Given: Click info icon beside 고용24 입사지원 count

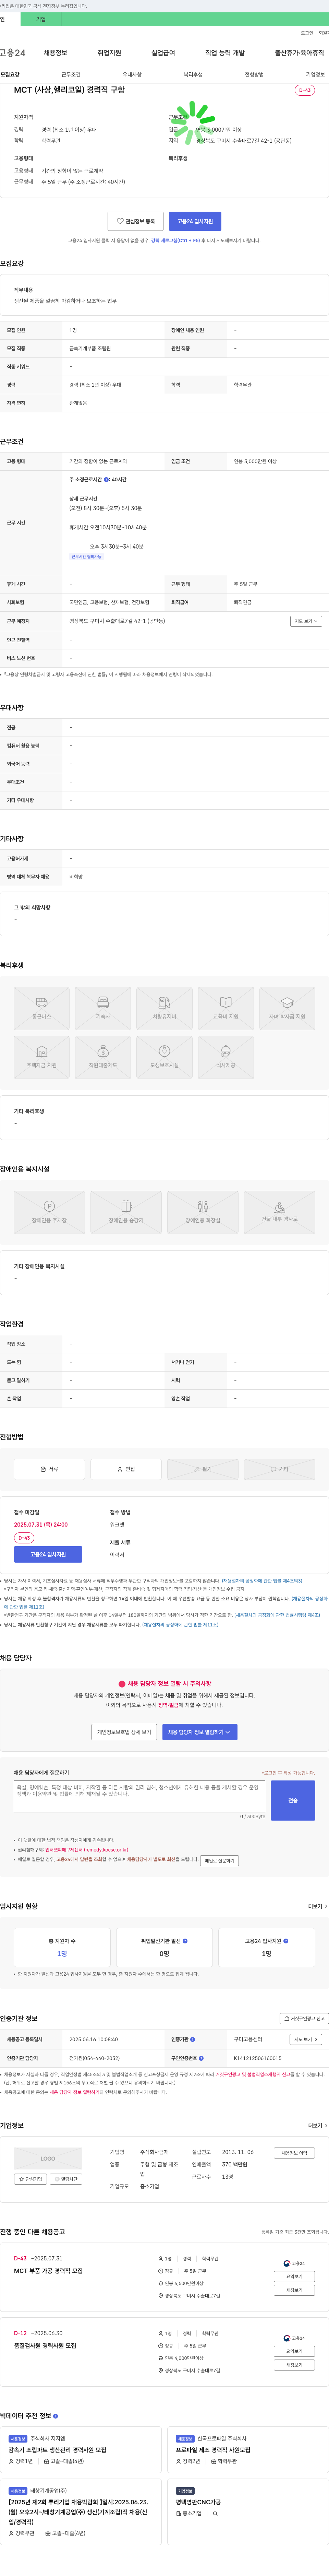Looking at the screenshot, I should (286, 1941).
